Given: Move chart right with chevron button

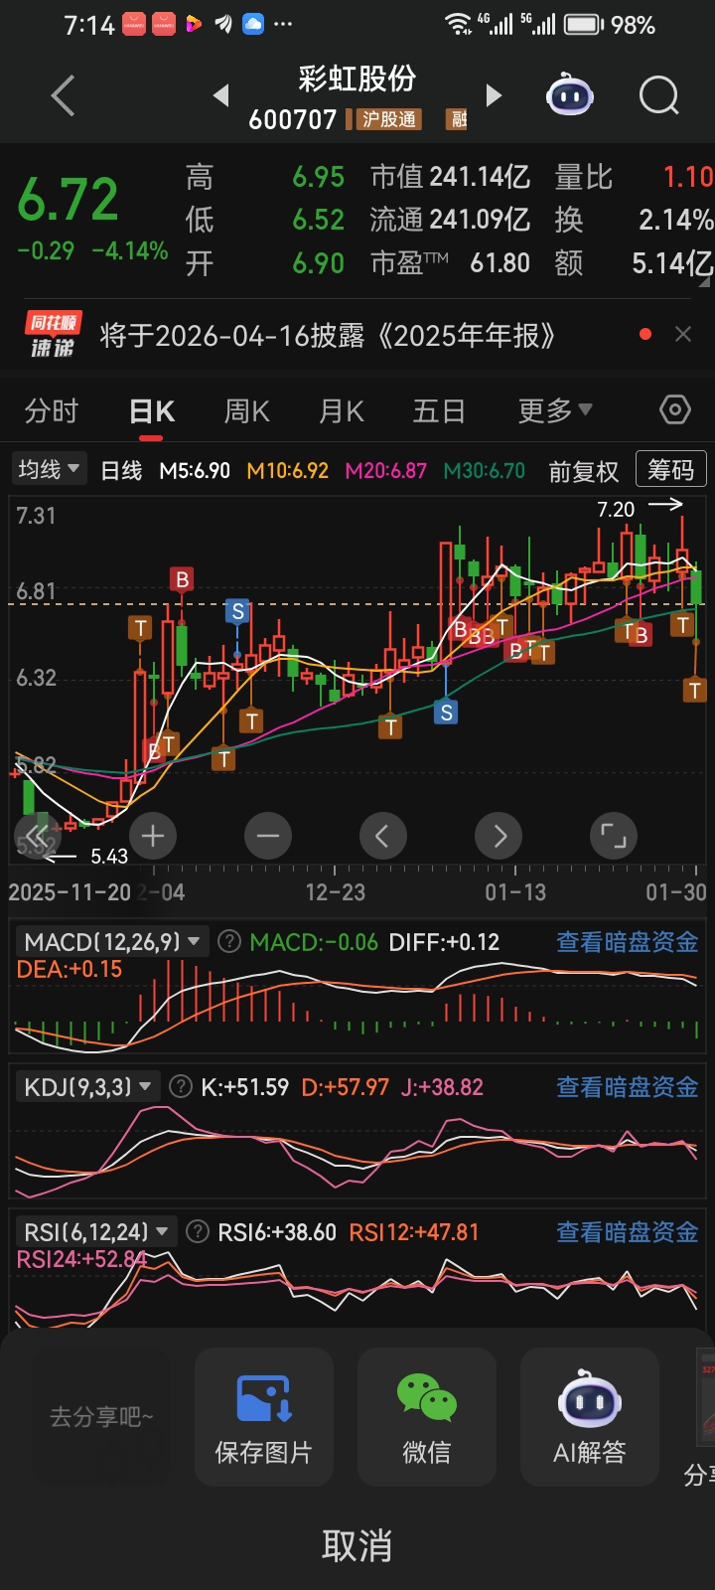Looking at the screenshot, I should click(x=499, y=837).
